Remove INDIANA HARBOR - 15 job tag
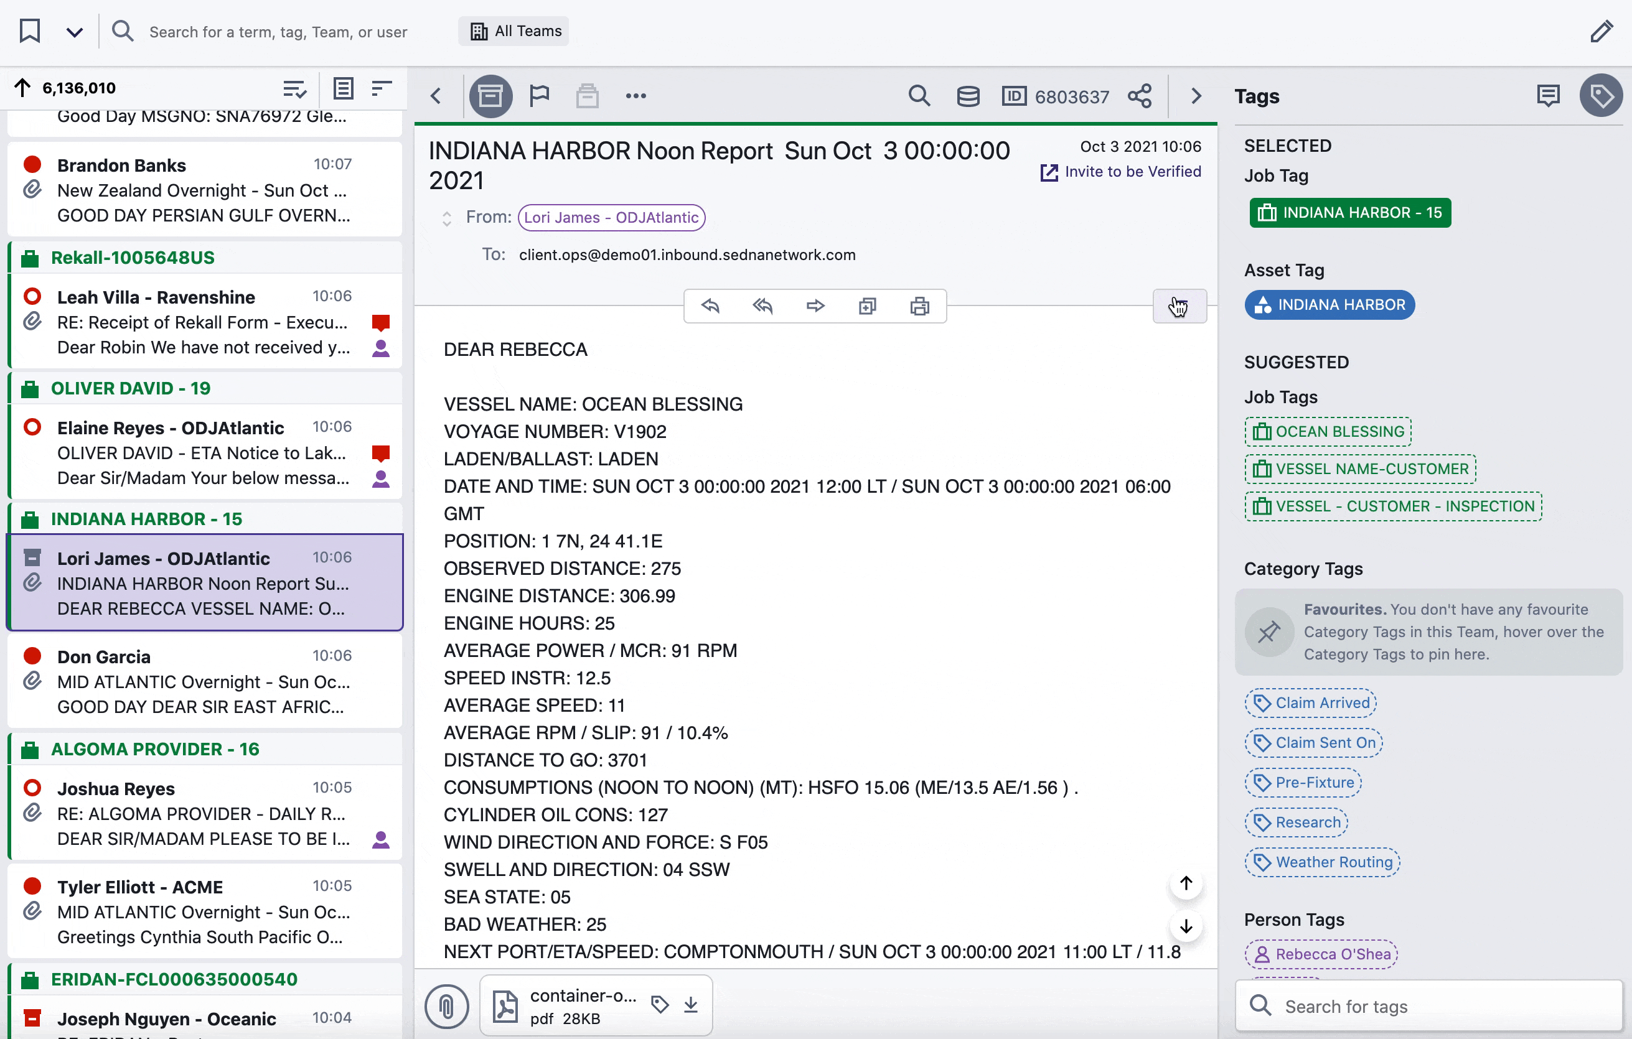The image size is (1632, 1039). click(1350, 213)
